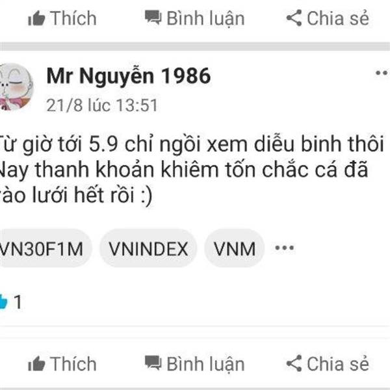Select the VN30F1M ticker tag
The width and height of the screenshot is (390, 390).
coord(44,248)
